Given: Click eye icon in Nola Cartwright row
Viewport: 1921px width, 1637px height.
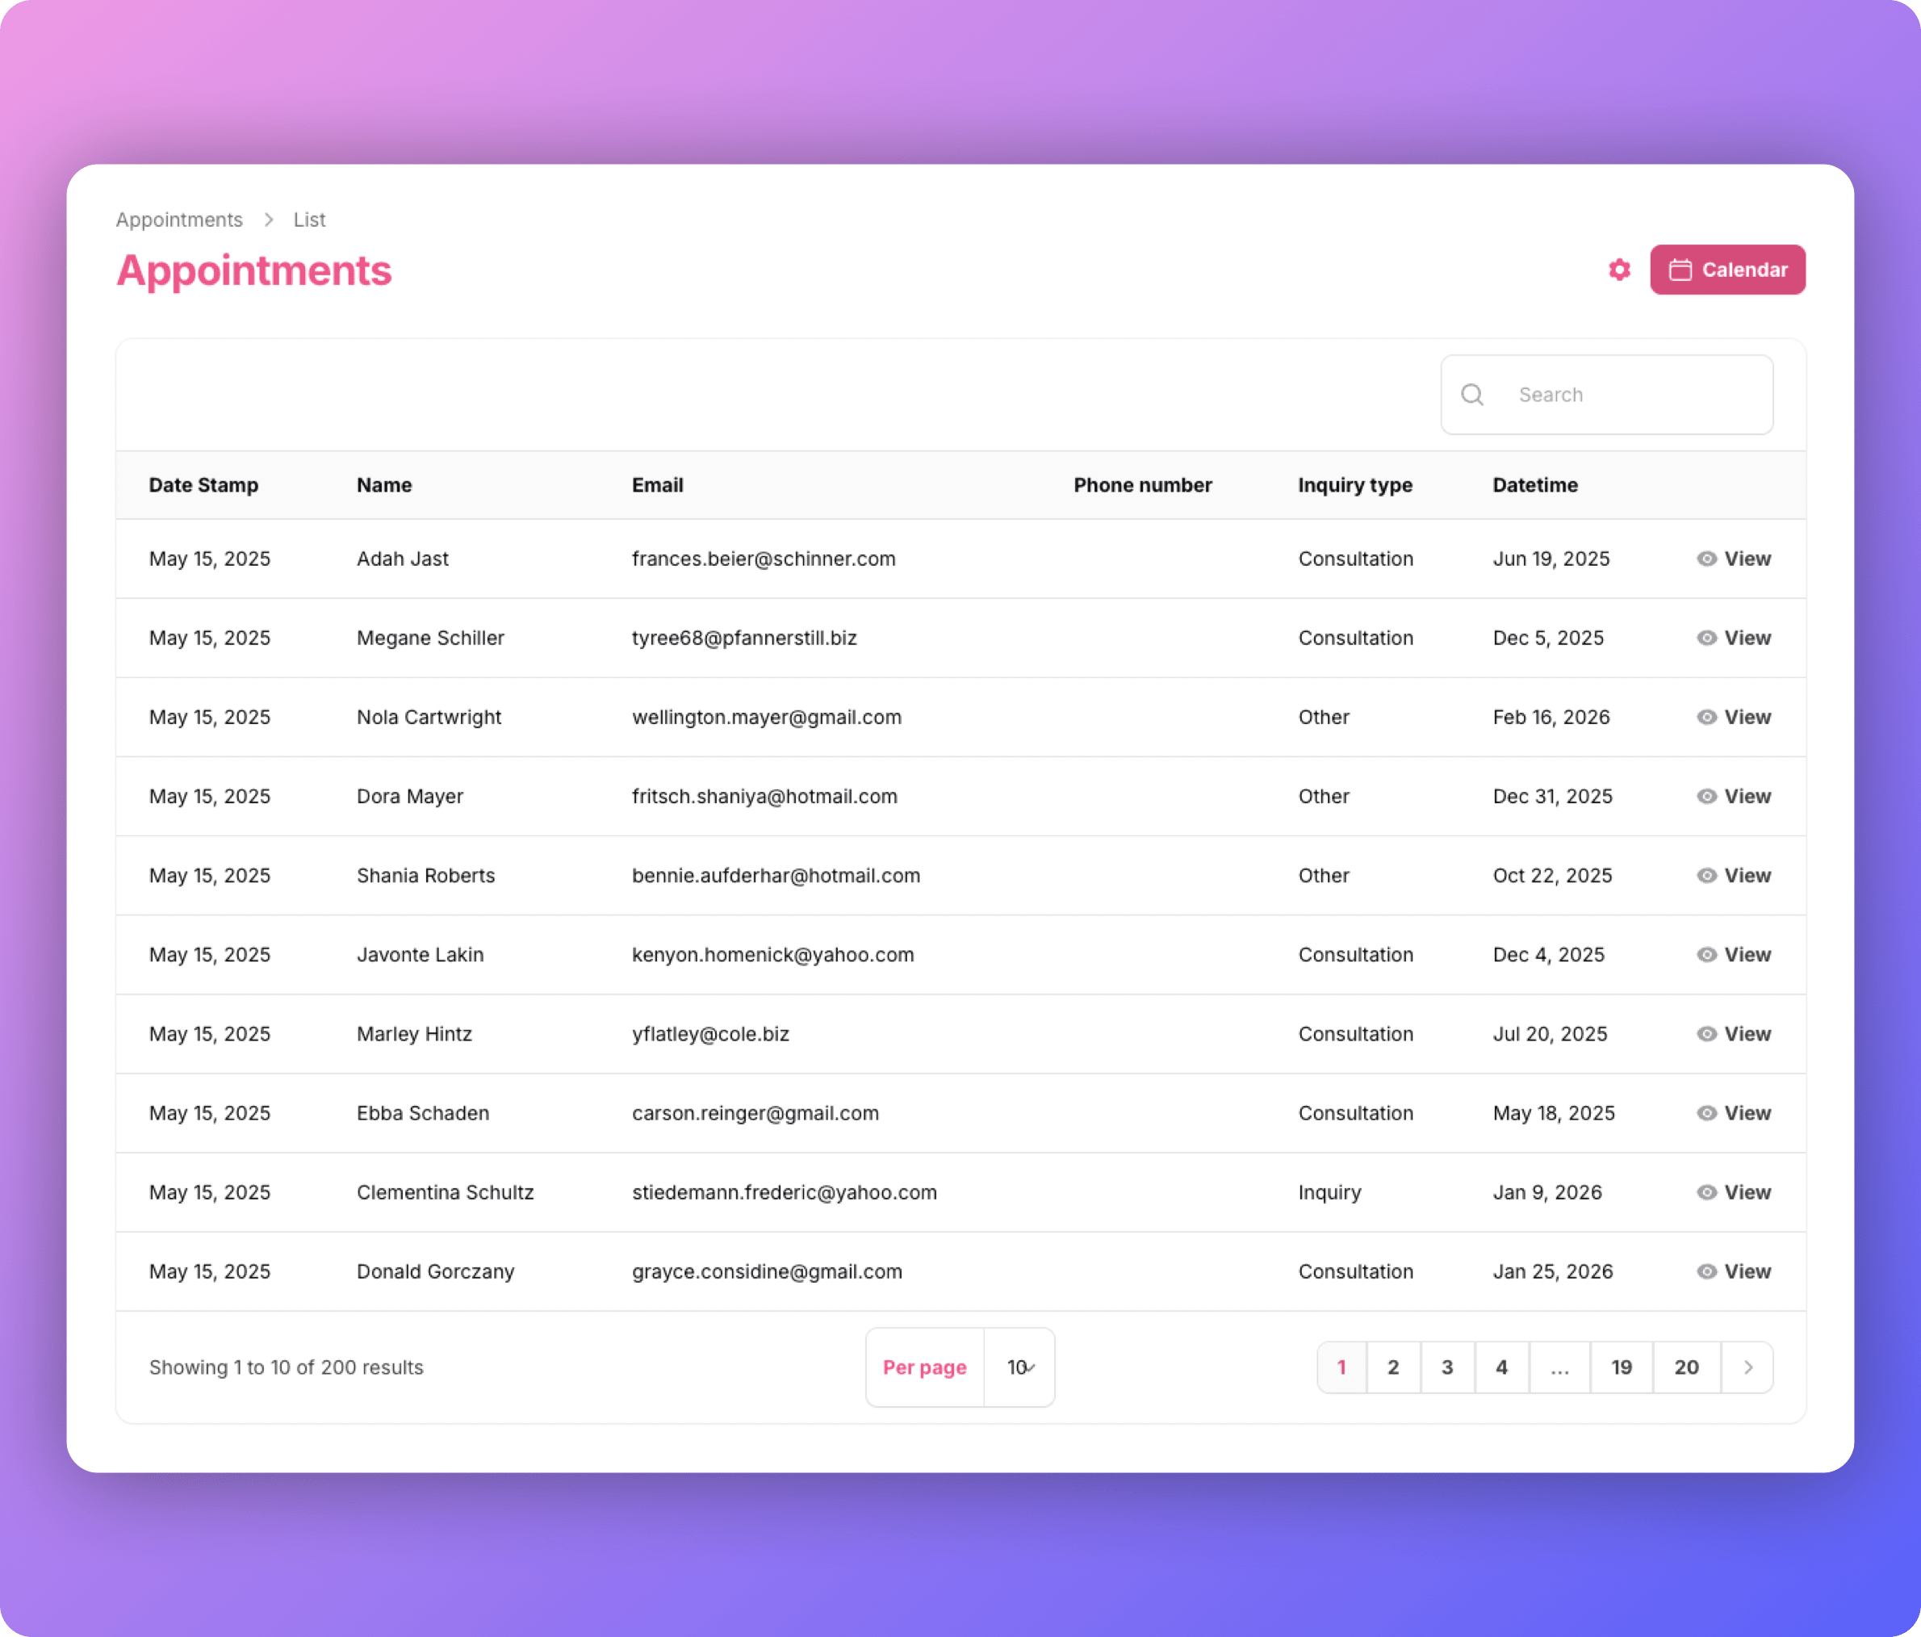Looking at the screenshot, I should (1707, 718).
